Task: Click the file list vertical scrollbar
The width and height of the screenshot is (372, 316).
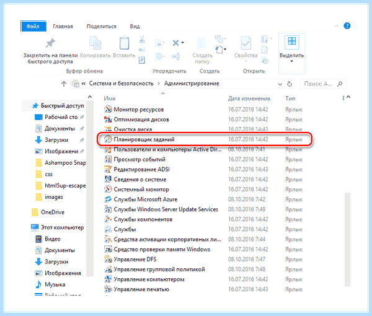Action: (348, 239)
